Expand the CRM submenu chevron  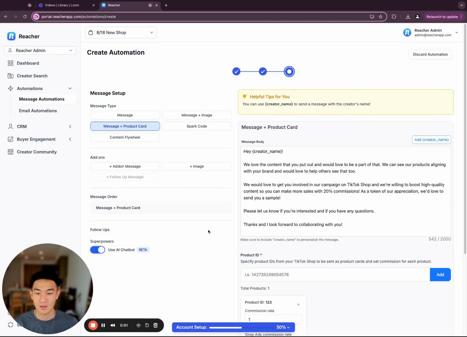[70, 127]
